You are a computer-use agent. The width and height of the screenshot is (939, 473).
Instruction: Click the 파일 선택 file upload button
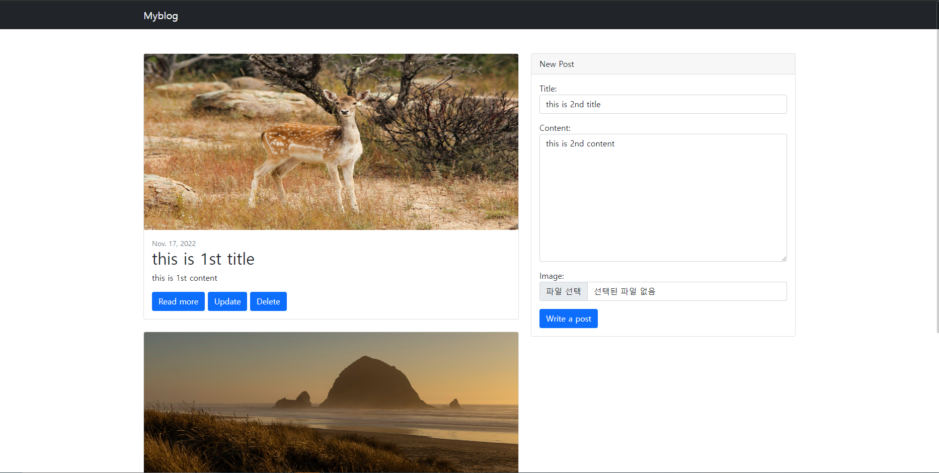tap(563, 291)
